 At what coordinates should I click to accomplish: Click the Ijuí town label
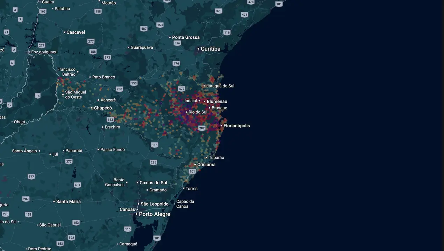pyautogui.click(x=55, y=154)
